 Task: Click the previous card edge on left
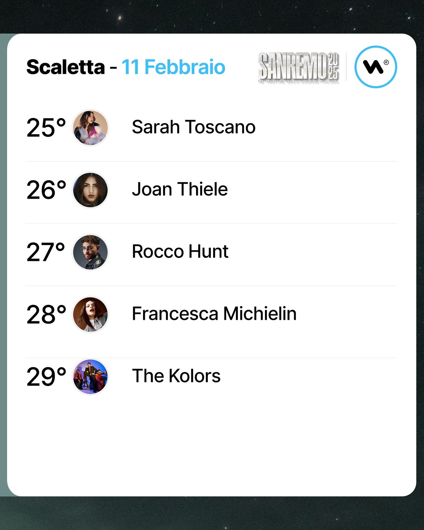3,265
